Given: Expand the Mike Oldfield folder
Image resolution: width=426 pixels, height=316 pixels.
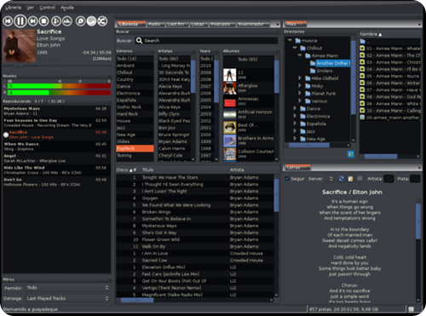Looking at the screenshot, I should point(300,78).
